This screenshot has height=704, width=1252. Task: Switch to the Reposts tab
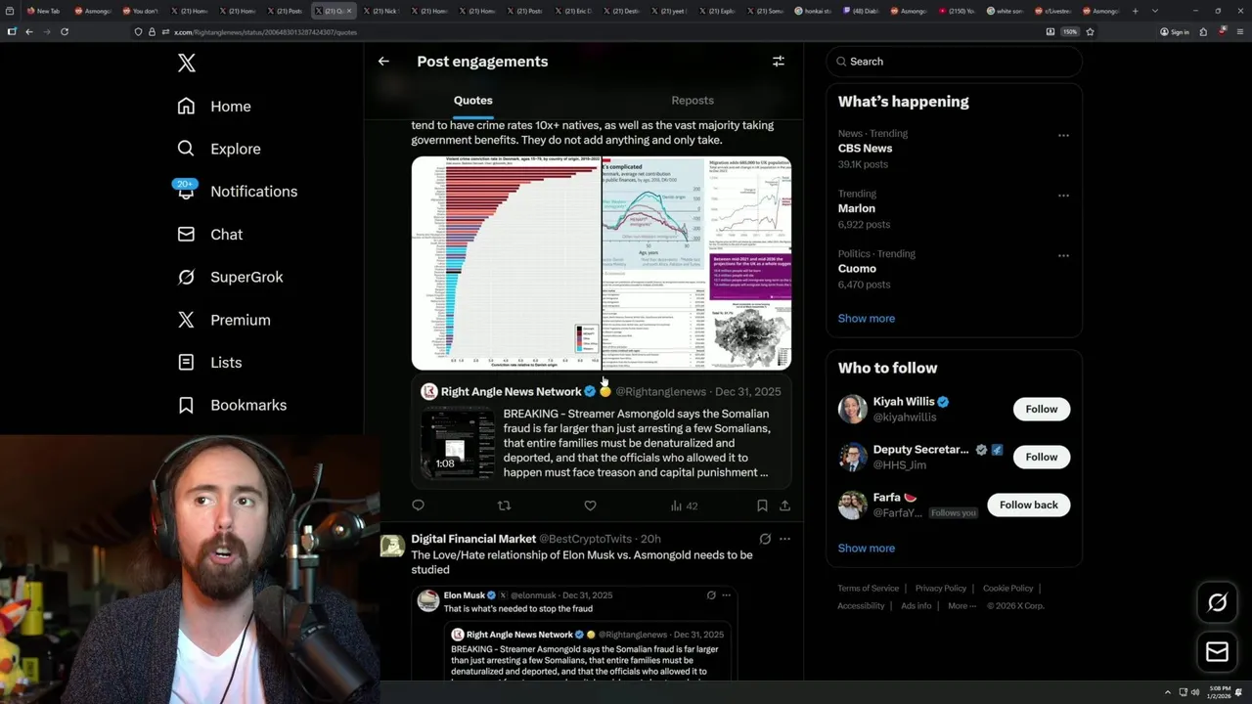click(693, 100)
